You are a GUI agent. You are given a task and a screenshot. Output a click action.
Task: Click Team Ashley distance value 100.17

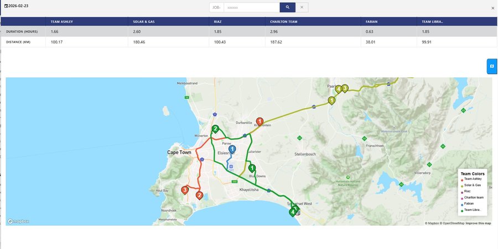click(57, 42)
